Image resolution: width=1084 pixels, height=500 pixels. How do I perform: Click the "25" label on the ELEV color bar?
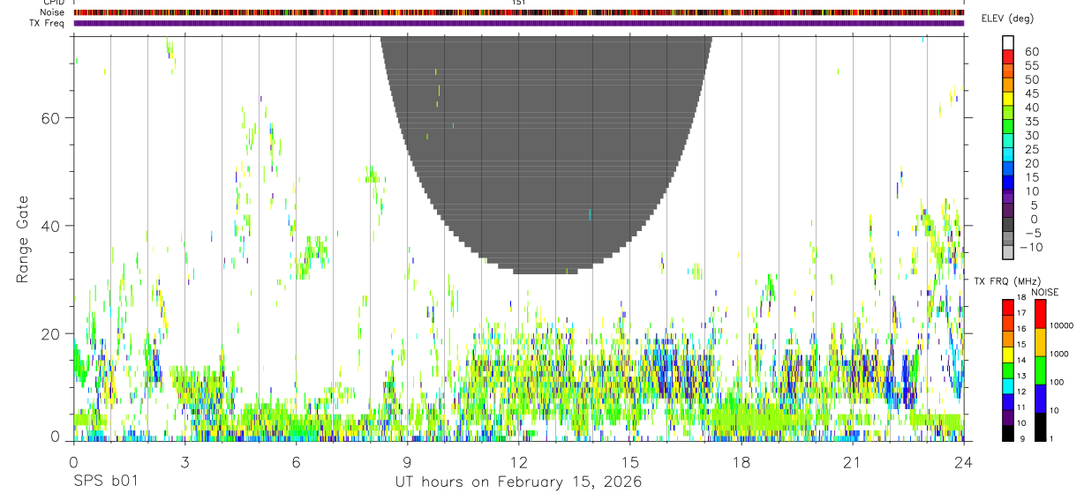tap(1032, 149)
